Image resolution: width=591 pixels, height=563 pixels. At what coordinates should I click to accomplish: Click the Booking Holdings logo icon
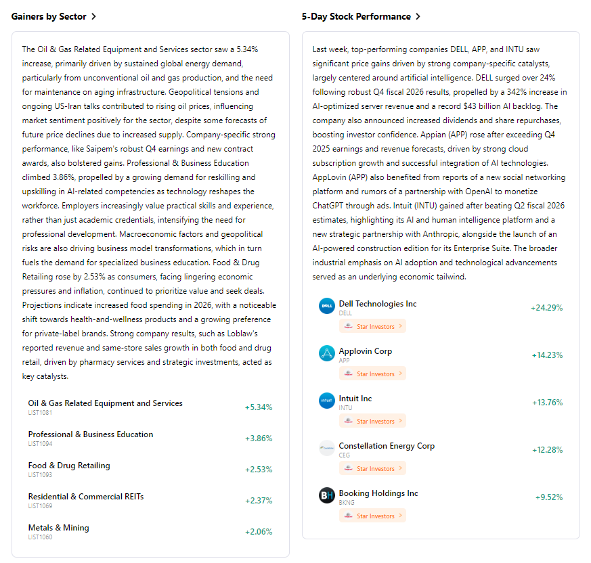(327, 495)
